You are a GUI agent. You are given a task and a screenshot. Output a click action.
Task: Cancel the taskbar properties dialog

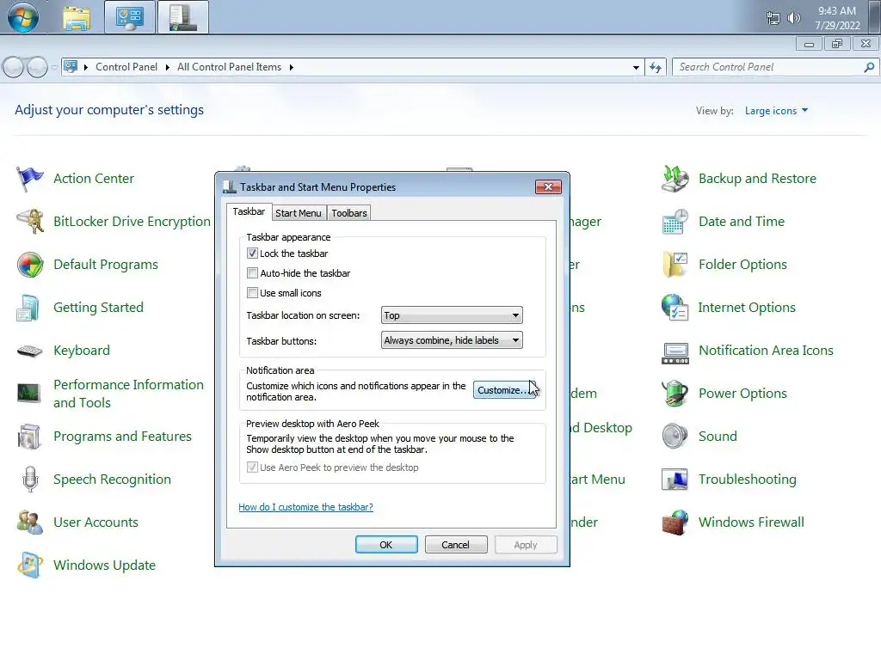(x=456, y=544)
